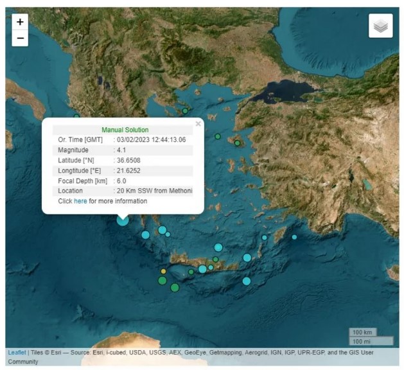Viewport: 404px width, 370px height.
Task: Close the Manual Solution popup
Action: pos(198,123)
